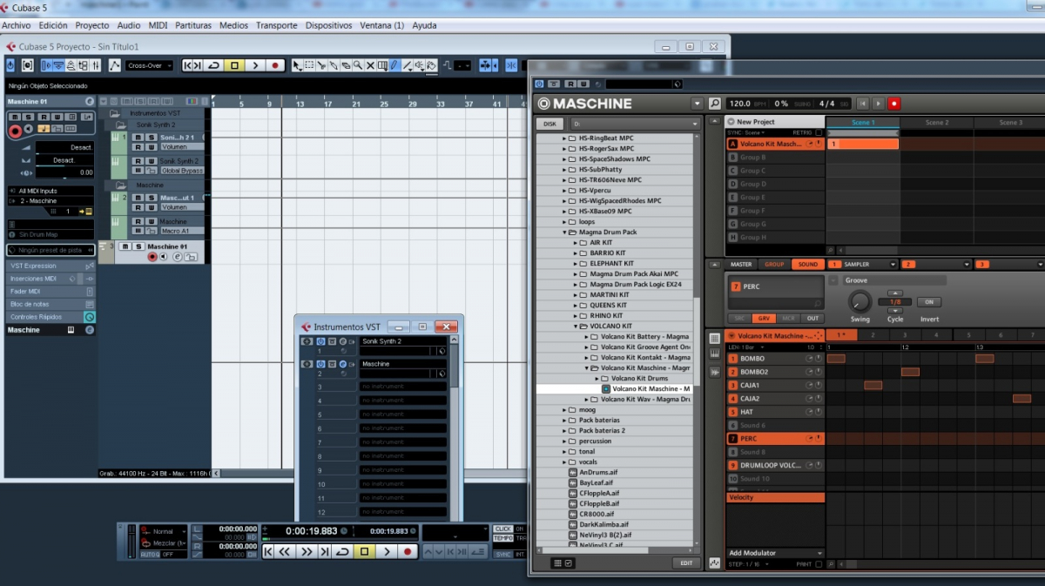The image size is (1045, 586).
Task: Adjust the Swing knob in Groove
Action: (860, 301)
